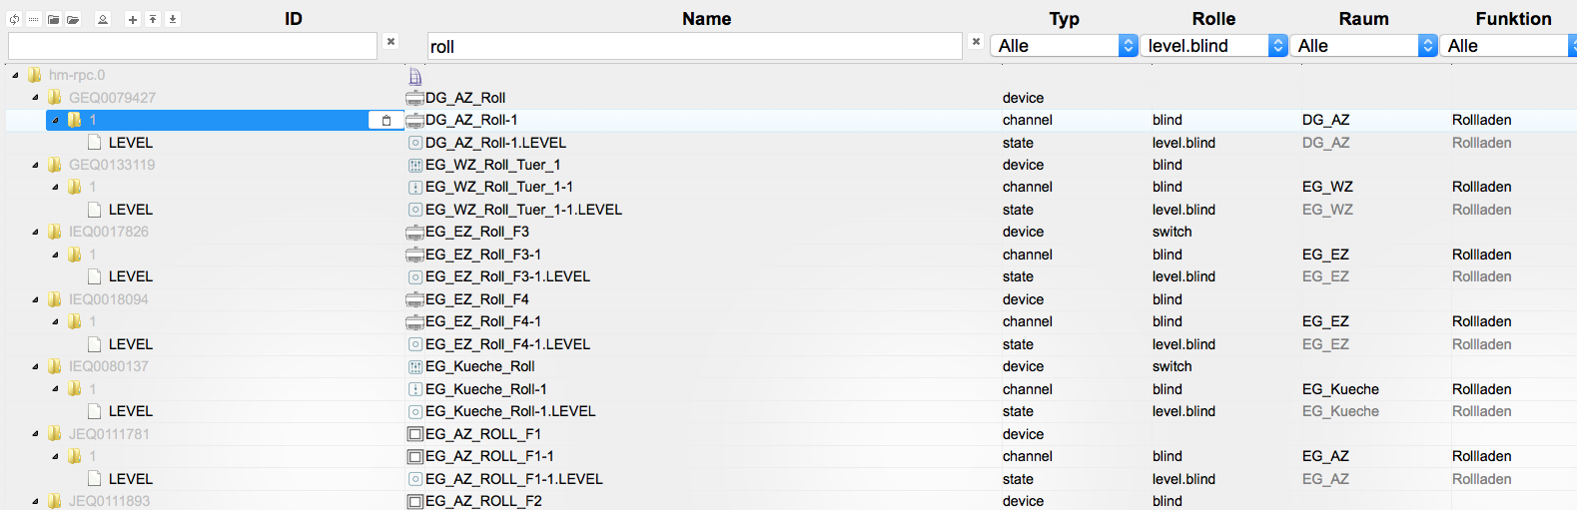
Task: Click the list view toggle icon
Action: point(34,19)
